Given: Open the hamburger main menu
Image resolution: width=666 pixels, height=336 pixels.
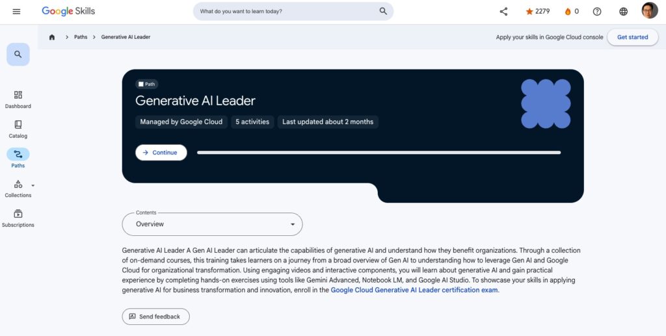Looking at the screenshot, I should [16, 11].
